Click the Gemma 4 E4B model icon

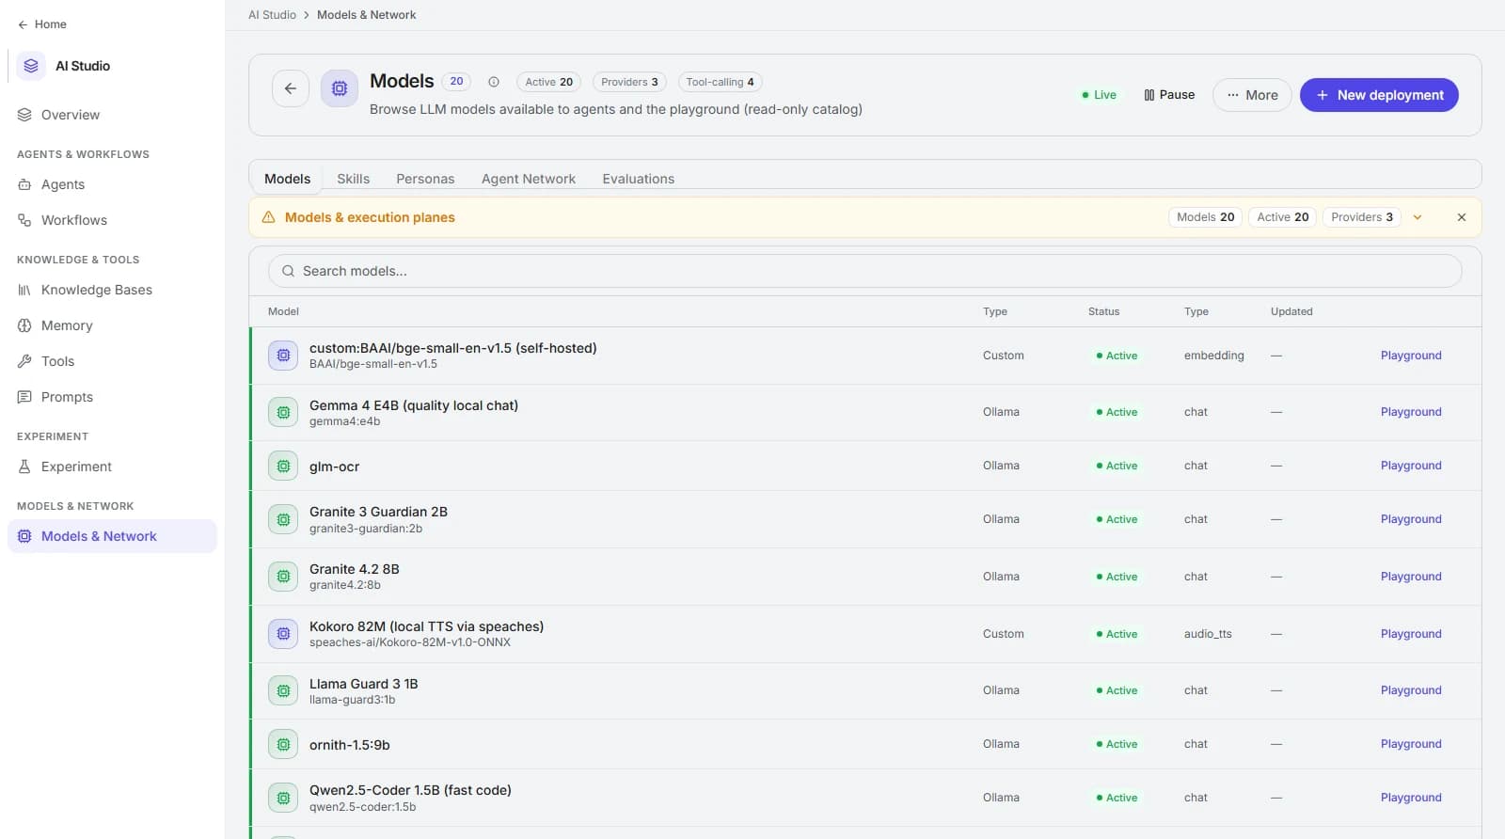click(x=283, y=412)
